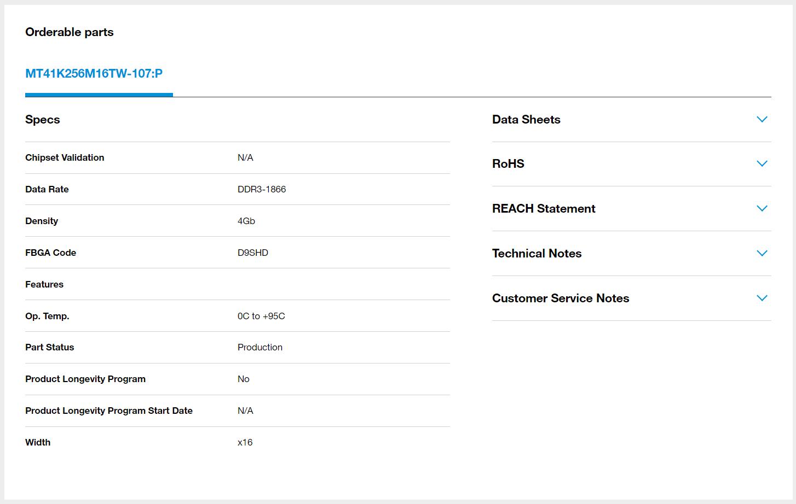Click the 0C to +95C temperature value
Image resolution: width=796 pixels, height=504 pixels.
tap(261, 317)
